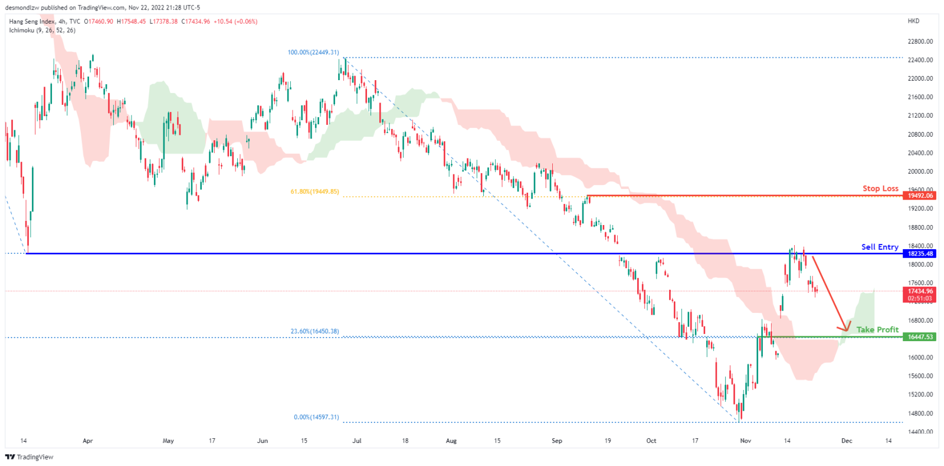944x466 pixels.
Task: Click the 17600.00 price axis label
Action: (x=920, y=283)
